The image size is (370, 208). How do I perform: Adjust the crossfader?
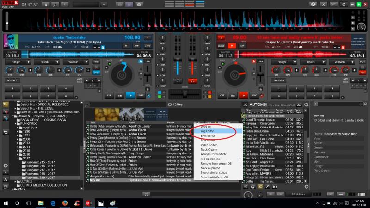tap(185, 94)
